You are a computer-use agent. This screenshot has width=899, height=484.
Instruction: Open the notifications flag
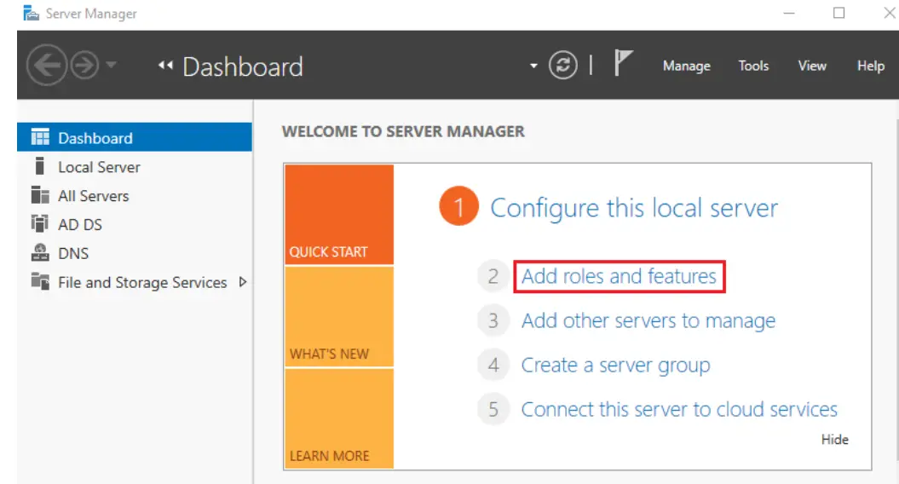pyautogui.click(x=623, y=62)
